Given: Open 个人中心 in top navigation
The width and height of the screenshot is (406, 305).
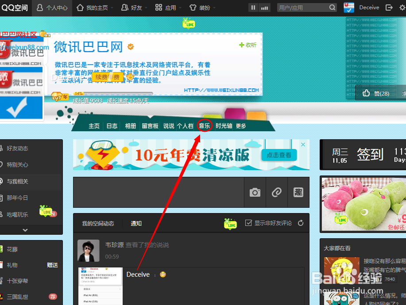Looking at the screenshot, I should [x=52, y=8].
